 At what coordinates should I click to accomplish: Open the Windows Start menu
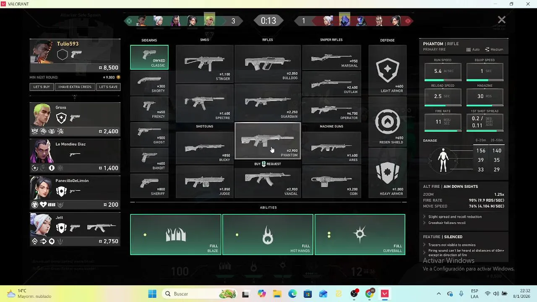152,294
